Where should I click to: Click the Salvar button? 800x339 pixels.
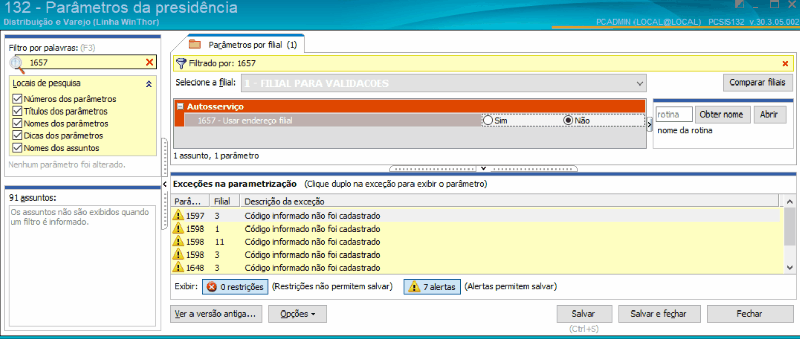[x=583, y=314]
